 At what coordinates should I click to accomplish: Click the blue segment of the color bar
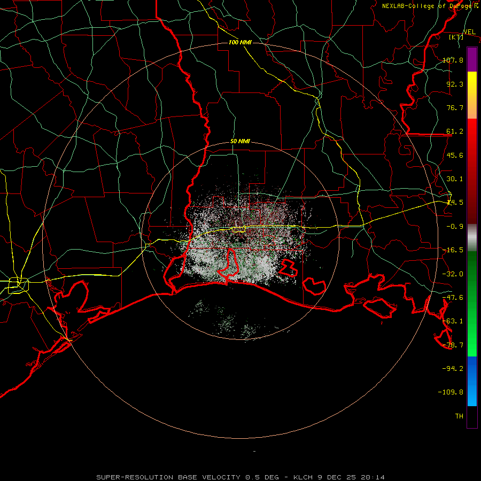472,381
